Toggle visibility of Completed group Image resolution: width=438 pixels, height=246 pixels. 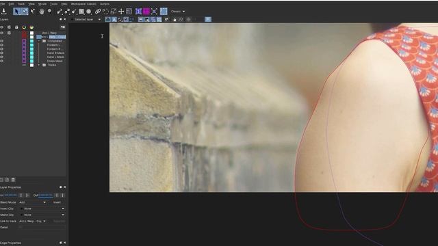click(x=1, y=41)
